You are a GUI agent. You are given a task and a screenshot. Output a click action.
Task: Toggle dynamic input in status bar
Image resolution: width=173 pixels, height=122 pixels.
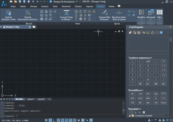tap(75, 120)
